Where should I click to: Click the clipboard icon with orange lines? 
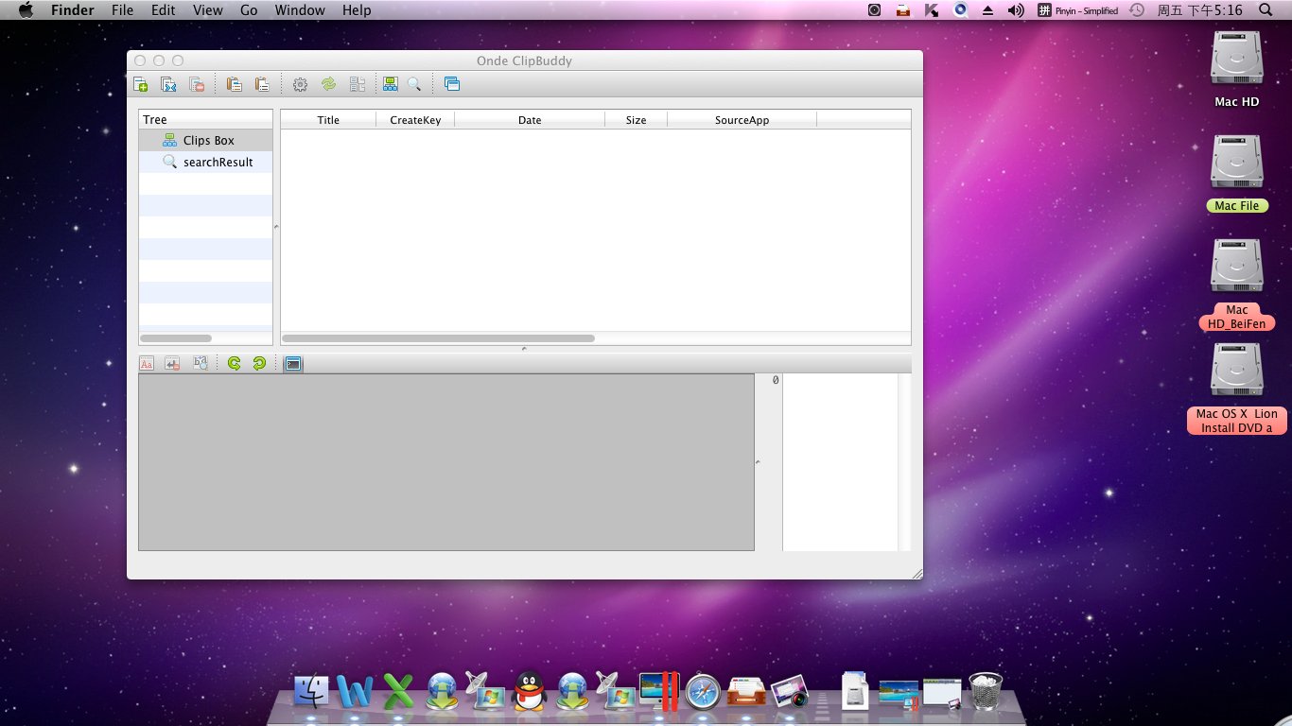tap(234, 84)
